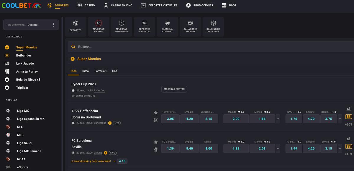
Task: Open Apuestas en Vivo tile with 46 badge
Action: tap(99, 27)
